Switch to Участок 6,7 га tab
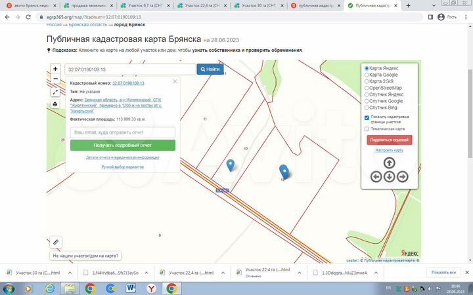Screen dimensions: 473x295 point(145,6)
